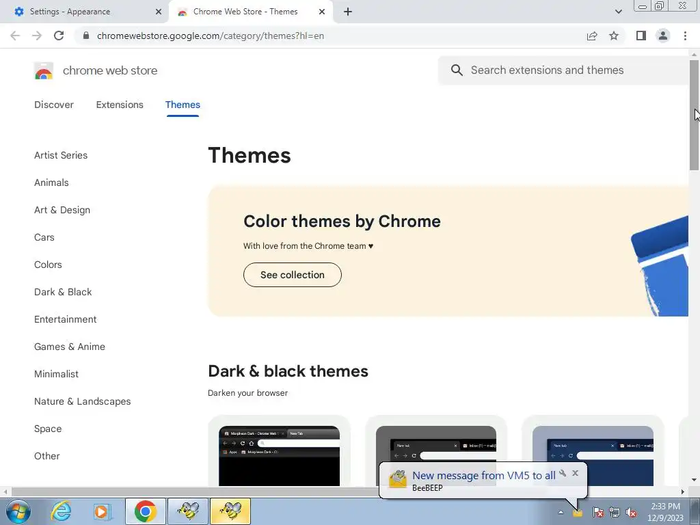Switch to the Settings - Appearance tab
This screenshot has height=525, width=700.
pyautogui.click(x=85, y=12)
